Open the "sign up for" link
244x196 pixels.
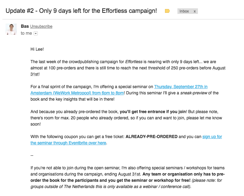pyautogui.click(x=212, y=137)
